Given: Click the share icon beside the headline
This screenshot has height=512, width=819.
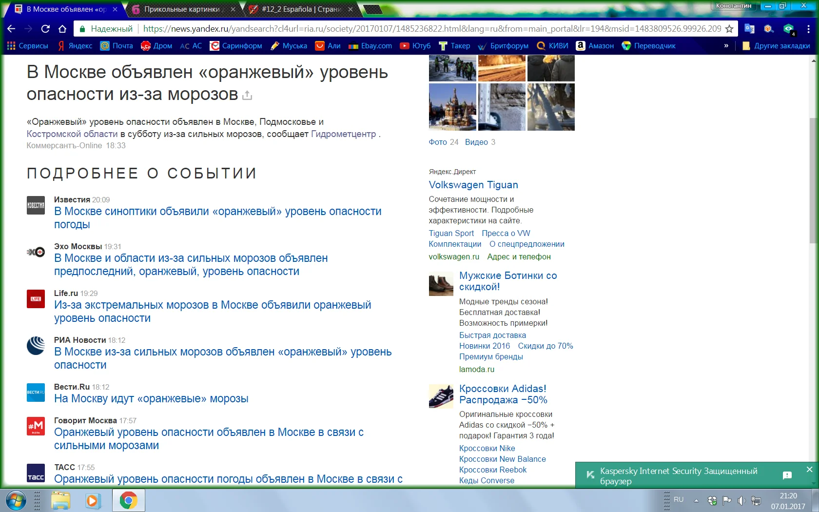Looking at the screenshot, I should 247,95.
